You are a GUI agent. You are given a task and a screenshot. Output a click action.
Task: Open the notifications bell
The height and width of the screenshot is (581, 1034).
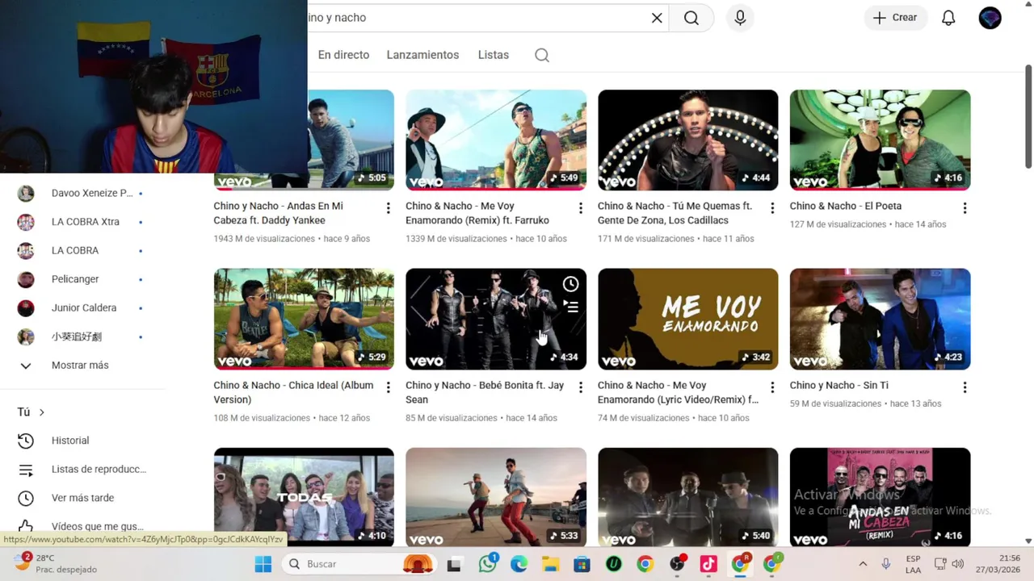pos(948,18)
